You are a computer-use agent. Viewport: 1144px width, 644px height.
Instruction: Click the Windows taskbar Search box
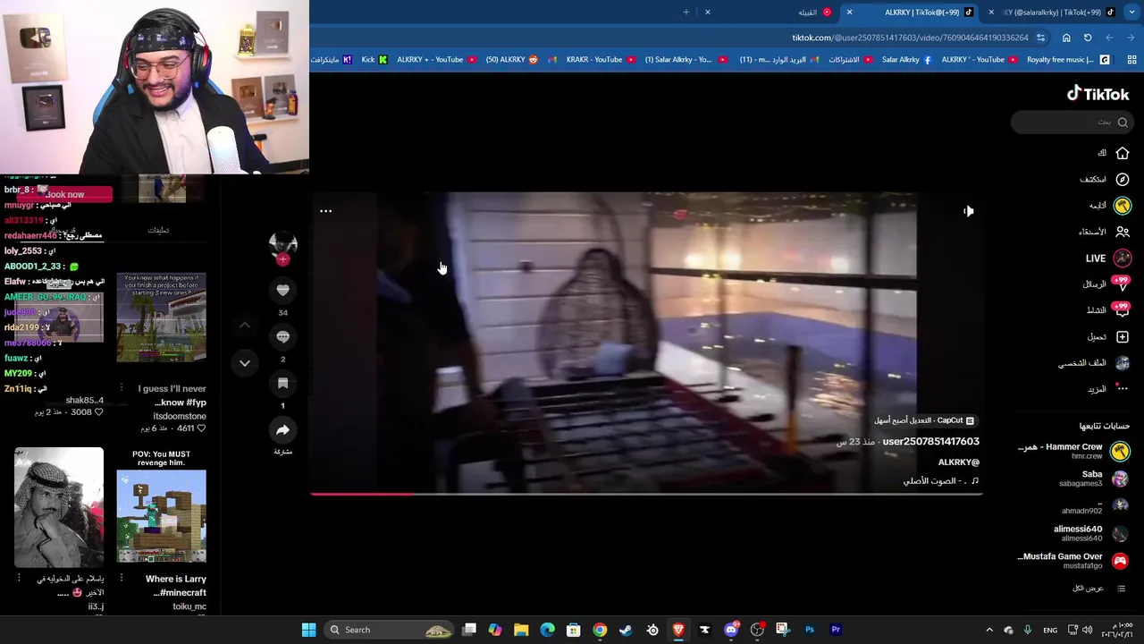pyautogui.click(x=390, y=630)
